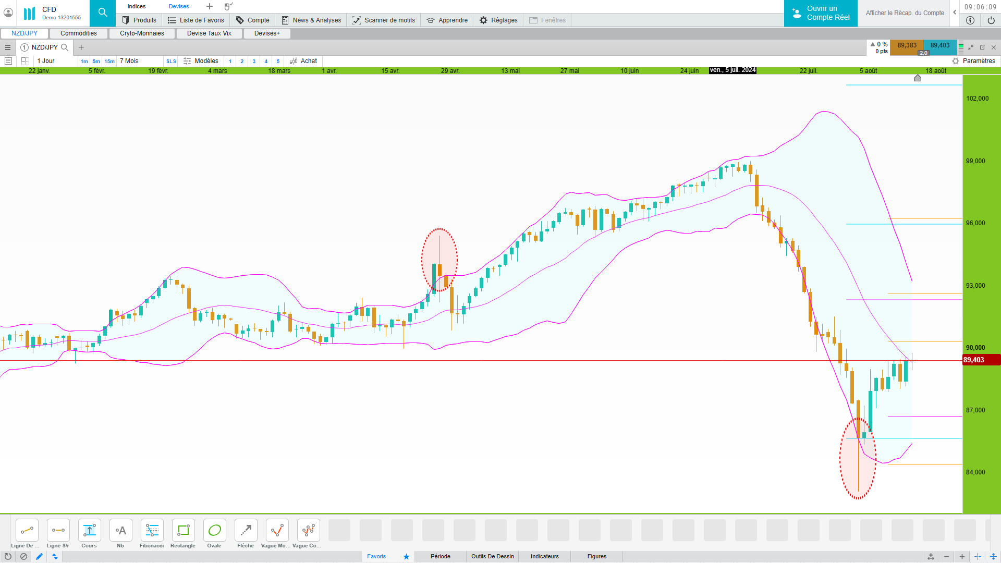Click the pencil edit icon
This screenshot has width=1001, height=563.
coord(39,556)
